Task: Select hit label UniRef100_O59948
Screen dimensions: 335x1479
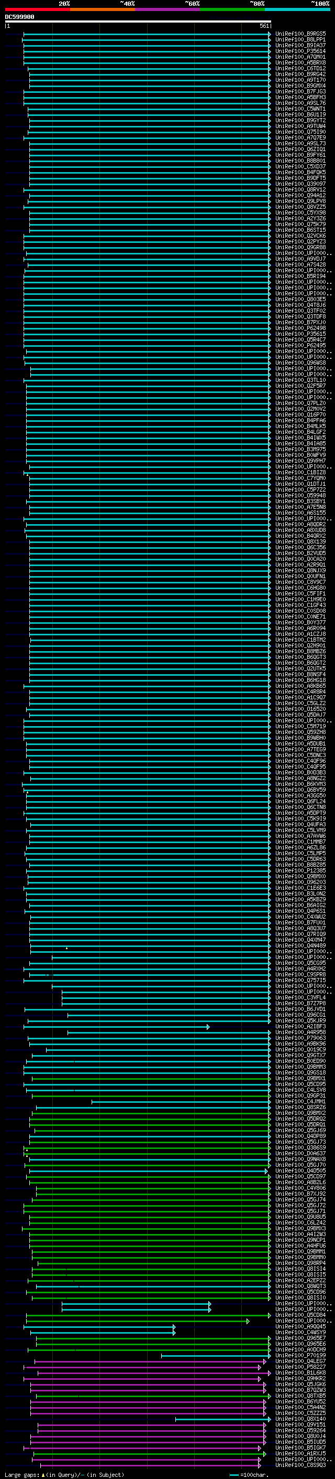Action: point(300,495)
